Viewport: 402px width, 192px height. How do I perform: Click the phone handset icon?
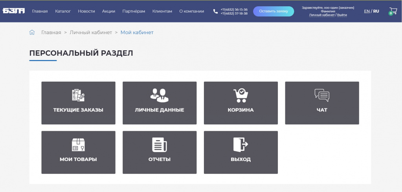tap(215, 11)
